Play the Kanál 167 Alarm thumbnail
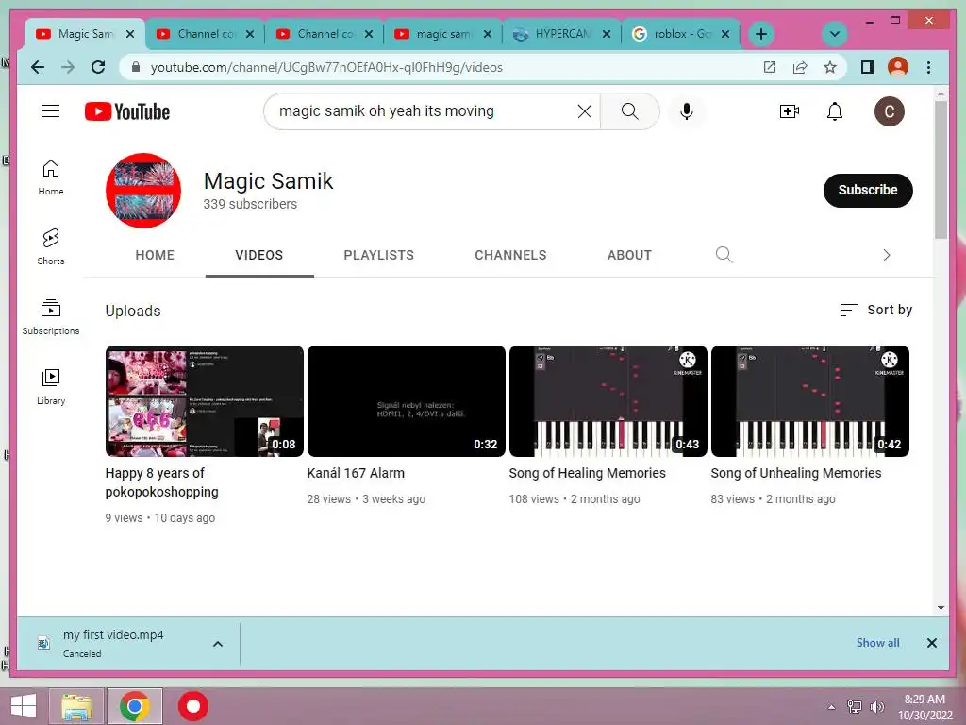The height and width of the screenshot is (725, 966). pos(406,401)
